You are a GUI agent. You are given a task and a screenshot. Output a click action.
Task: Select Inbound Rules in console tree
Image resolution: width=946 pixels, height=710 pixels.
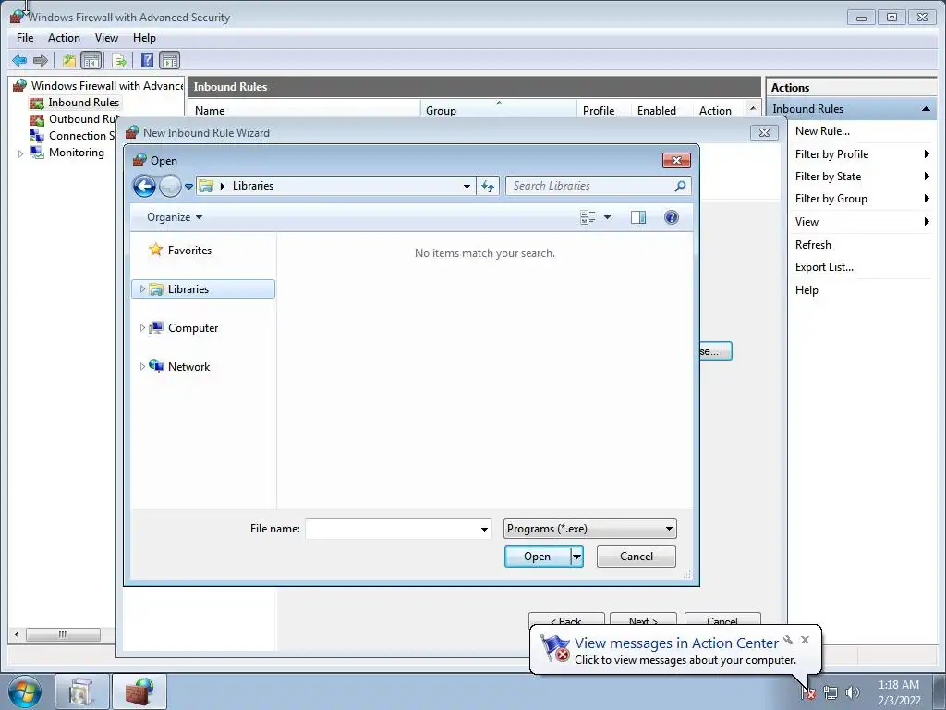(x=83, y=103)
